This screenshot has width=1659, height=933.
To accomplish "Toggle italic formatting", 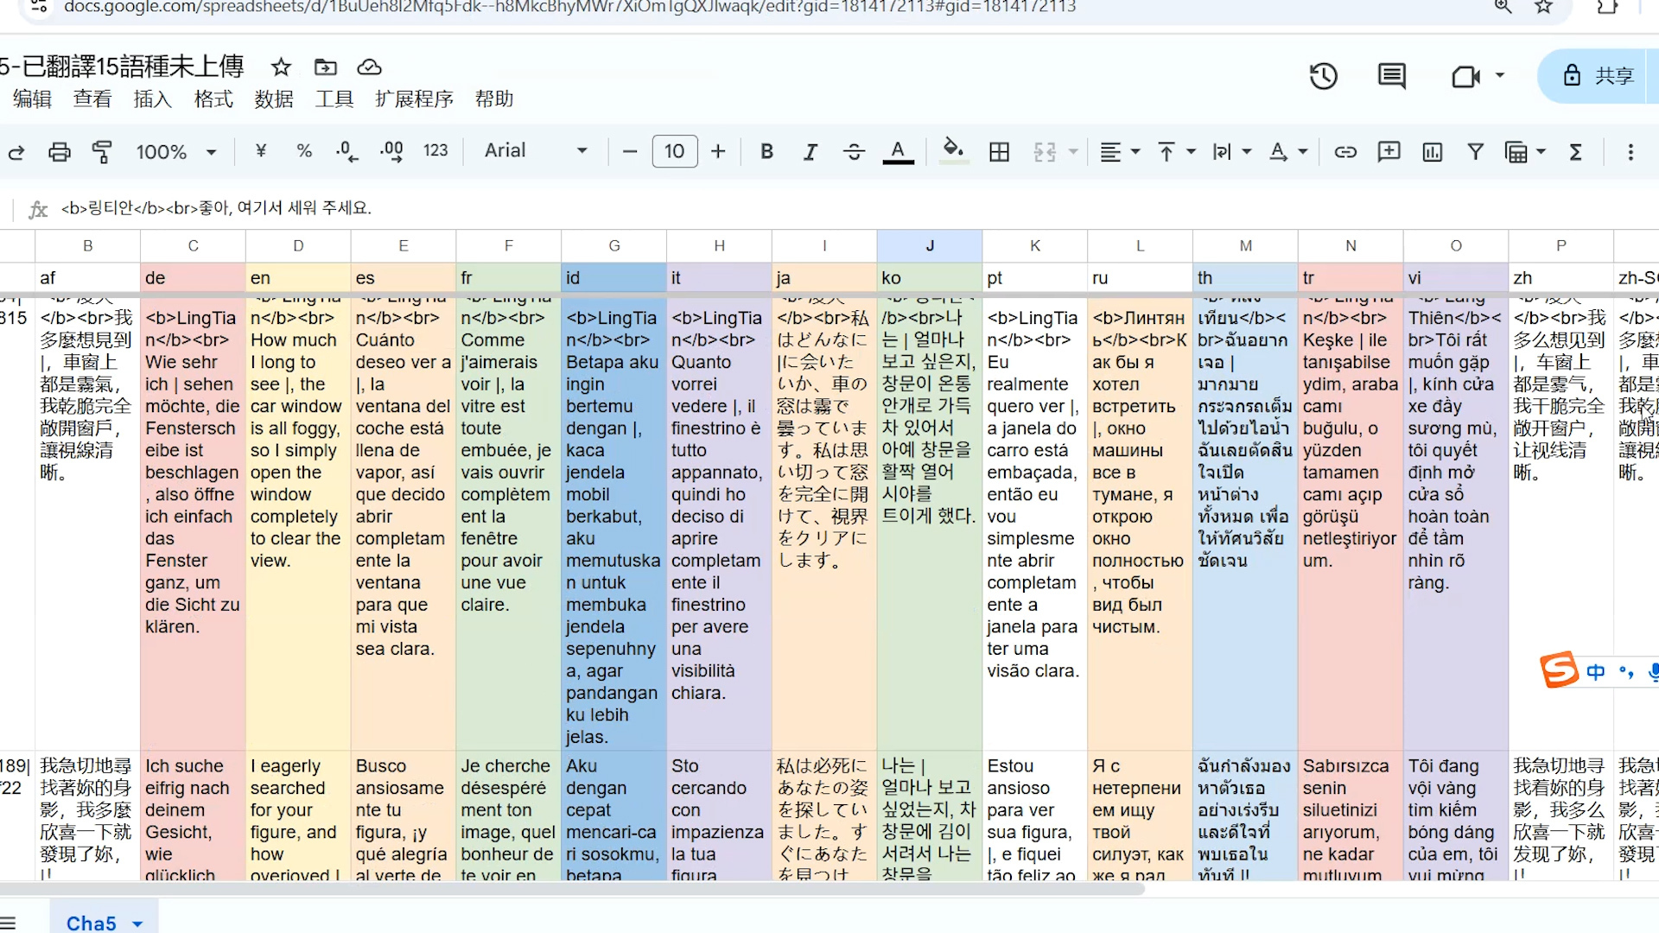I will [x=810, y=152].
